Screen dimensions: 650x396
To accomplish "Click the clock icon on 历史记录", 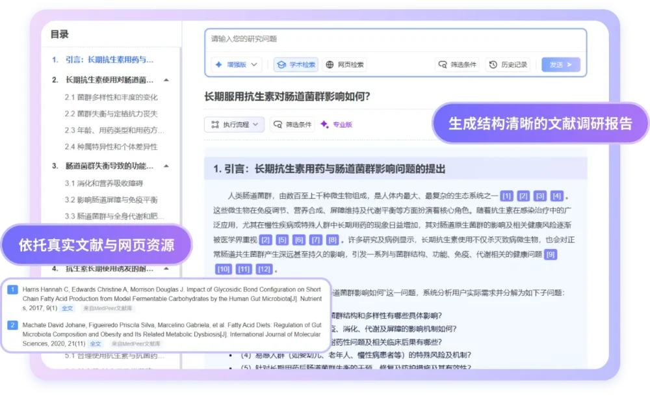I will point(491,65).
